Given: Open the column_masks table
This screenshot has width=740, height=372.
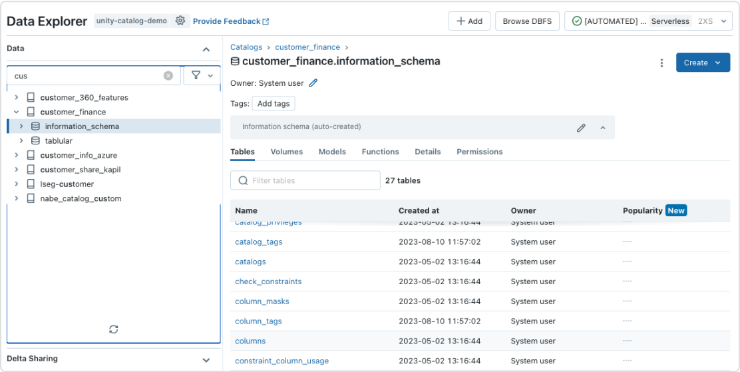Looking at the screenshot, I should pyautogui.click(x=262, y=301).
